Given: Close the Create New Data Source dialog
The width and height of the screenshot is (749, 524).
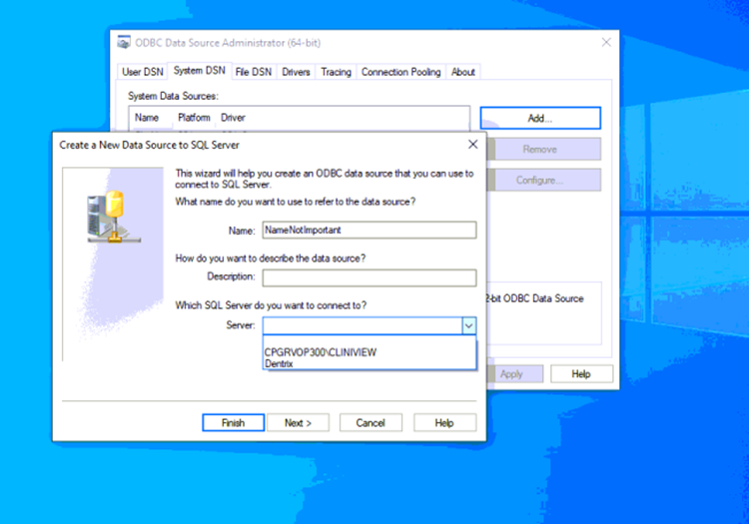Looking at the screenshot, I should coord(473,144).
